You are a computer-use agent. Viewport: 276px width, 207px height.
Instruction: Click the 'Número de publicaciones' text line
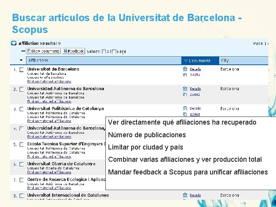(x=147, y=135)
